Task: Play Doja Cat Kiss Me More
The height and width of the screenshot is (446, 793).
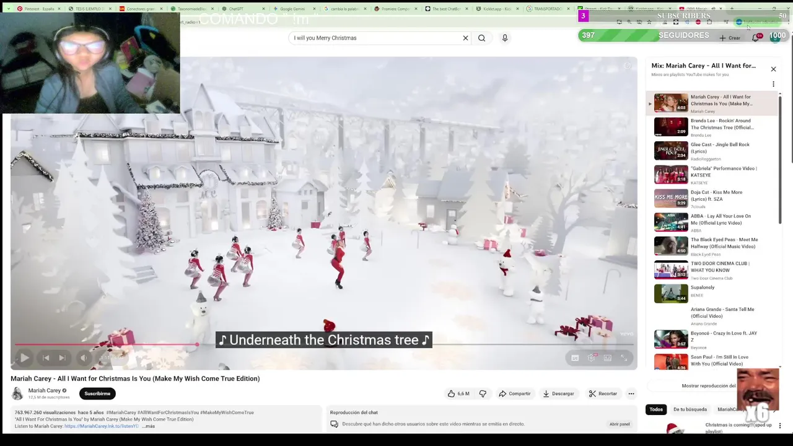Action: click(712, 199)
